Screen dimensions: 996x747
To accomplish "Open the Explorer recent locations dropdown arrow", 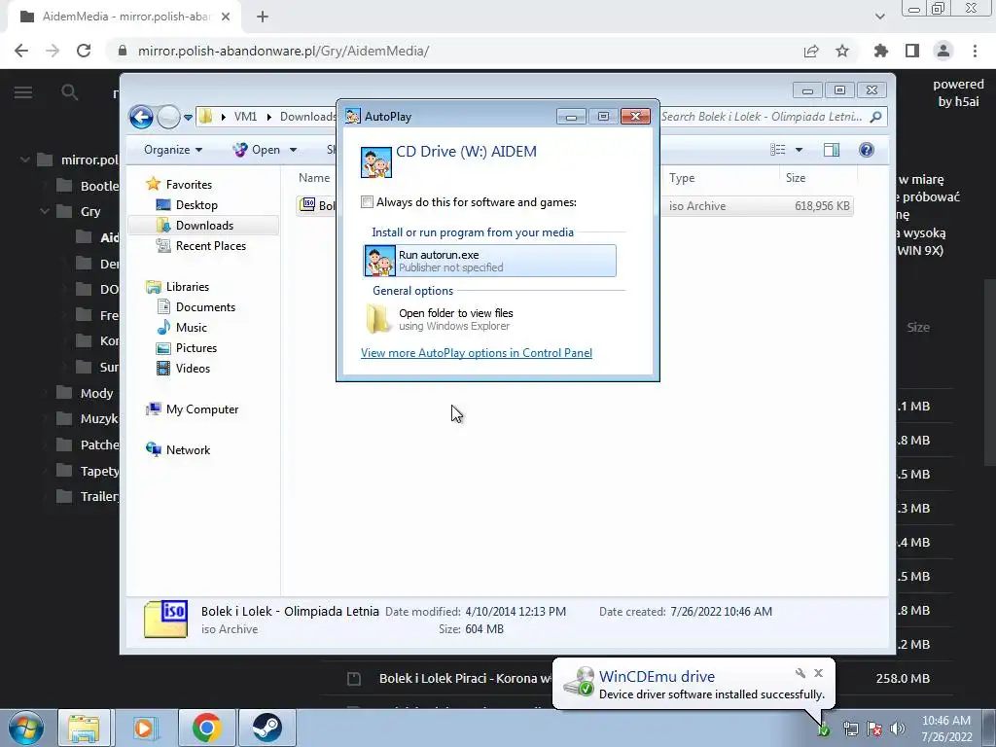I will 188,118.
